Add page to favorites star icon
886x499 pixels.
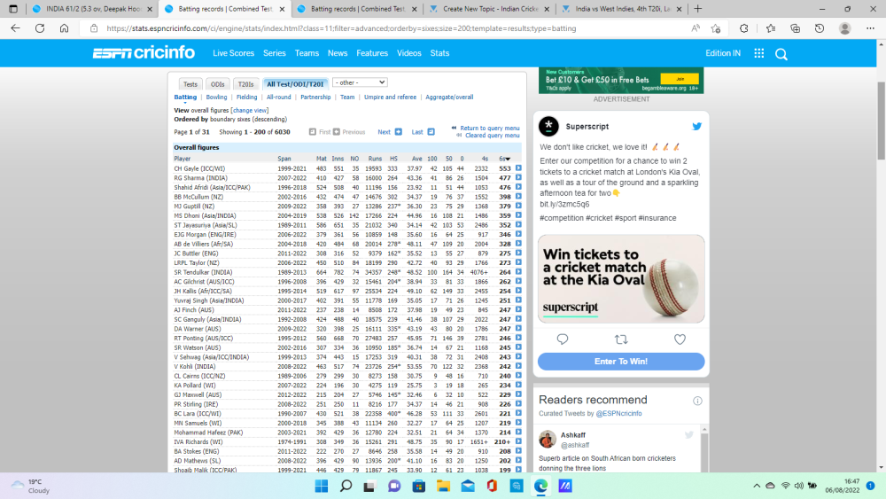(x=716, y=28)
